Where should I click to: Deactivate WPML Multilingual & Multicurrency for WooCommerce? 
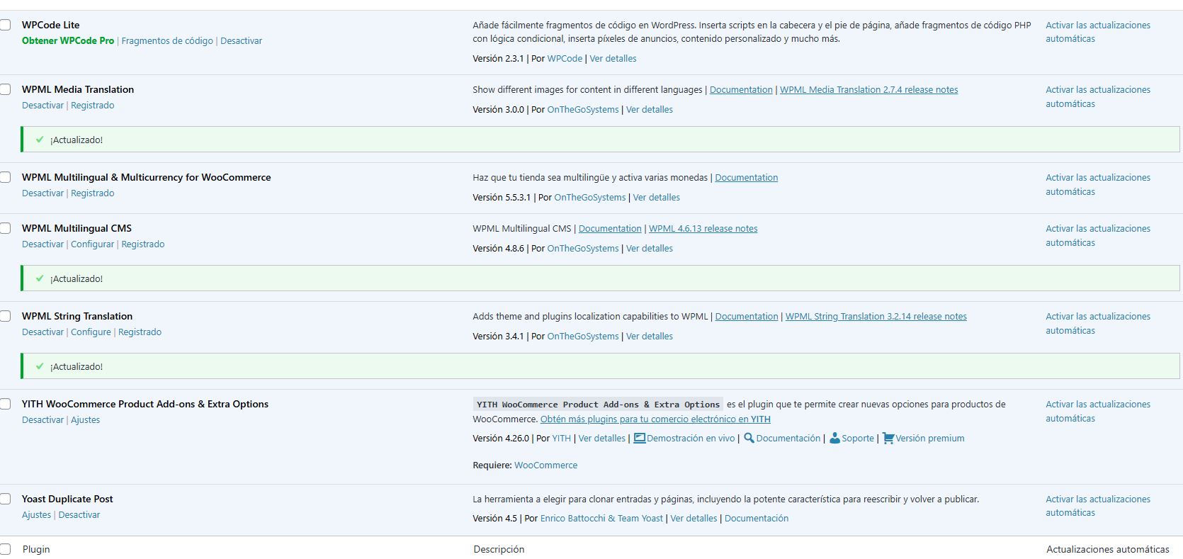[x=43, y=193]
